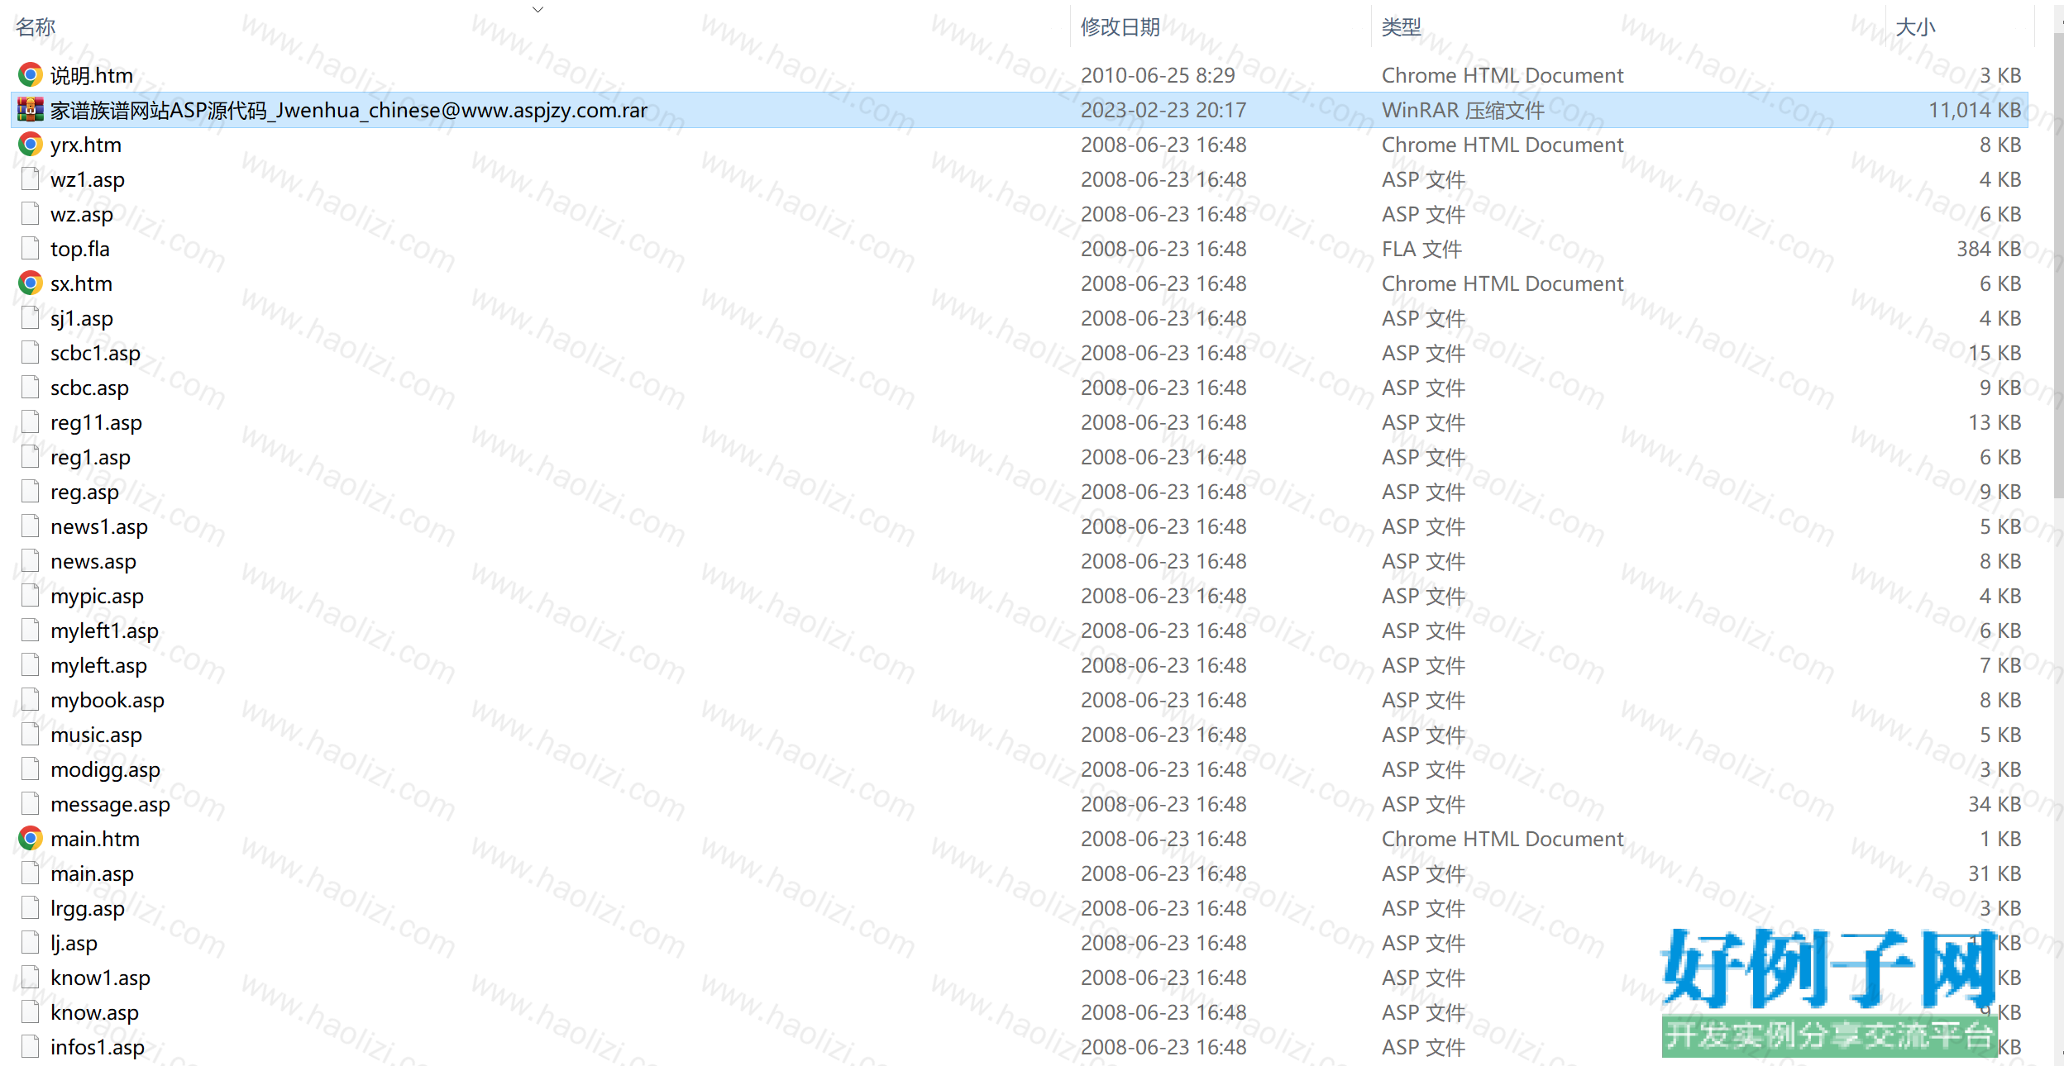This screenshot has height=1066, width=2064.
Task: Select the file name main.htm
Action: coord(95,839)
